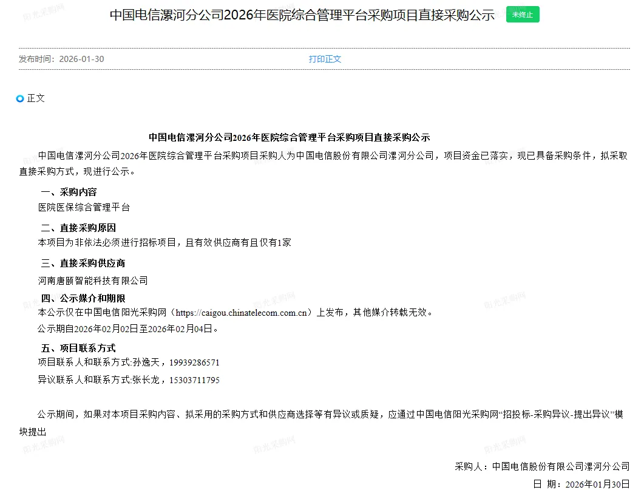Click the line 公示期自2026年02月02日至2026年02月04日
The width and height of the screenshot is (644, 490).
click(127, 329)
